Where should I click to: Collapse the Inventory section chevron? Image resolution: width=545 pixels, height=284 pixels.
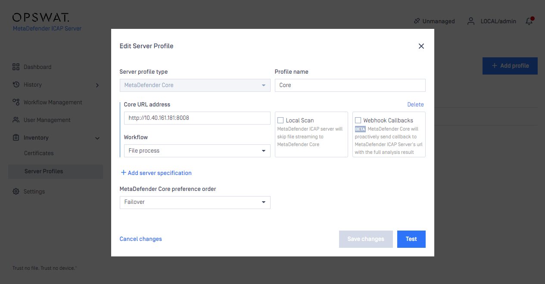97,138
